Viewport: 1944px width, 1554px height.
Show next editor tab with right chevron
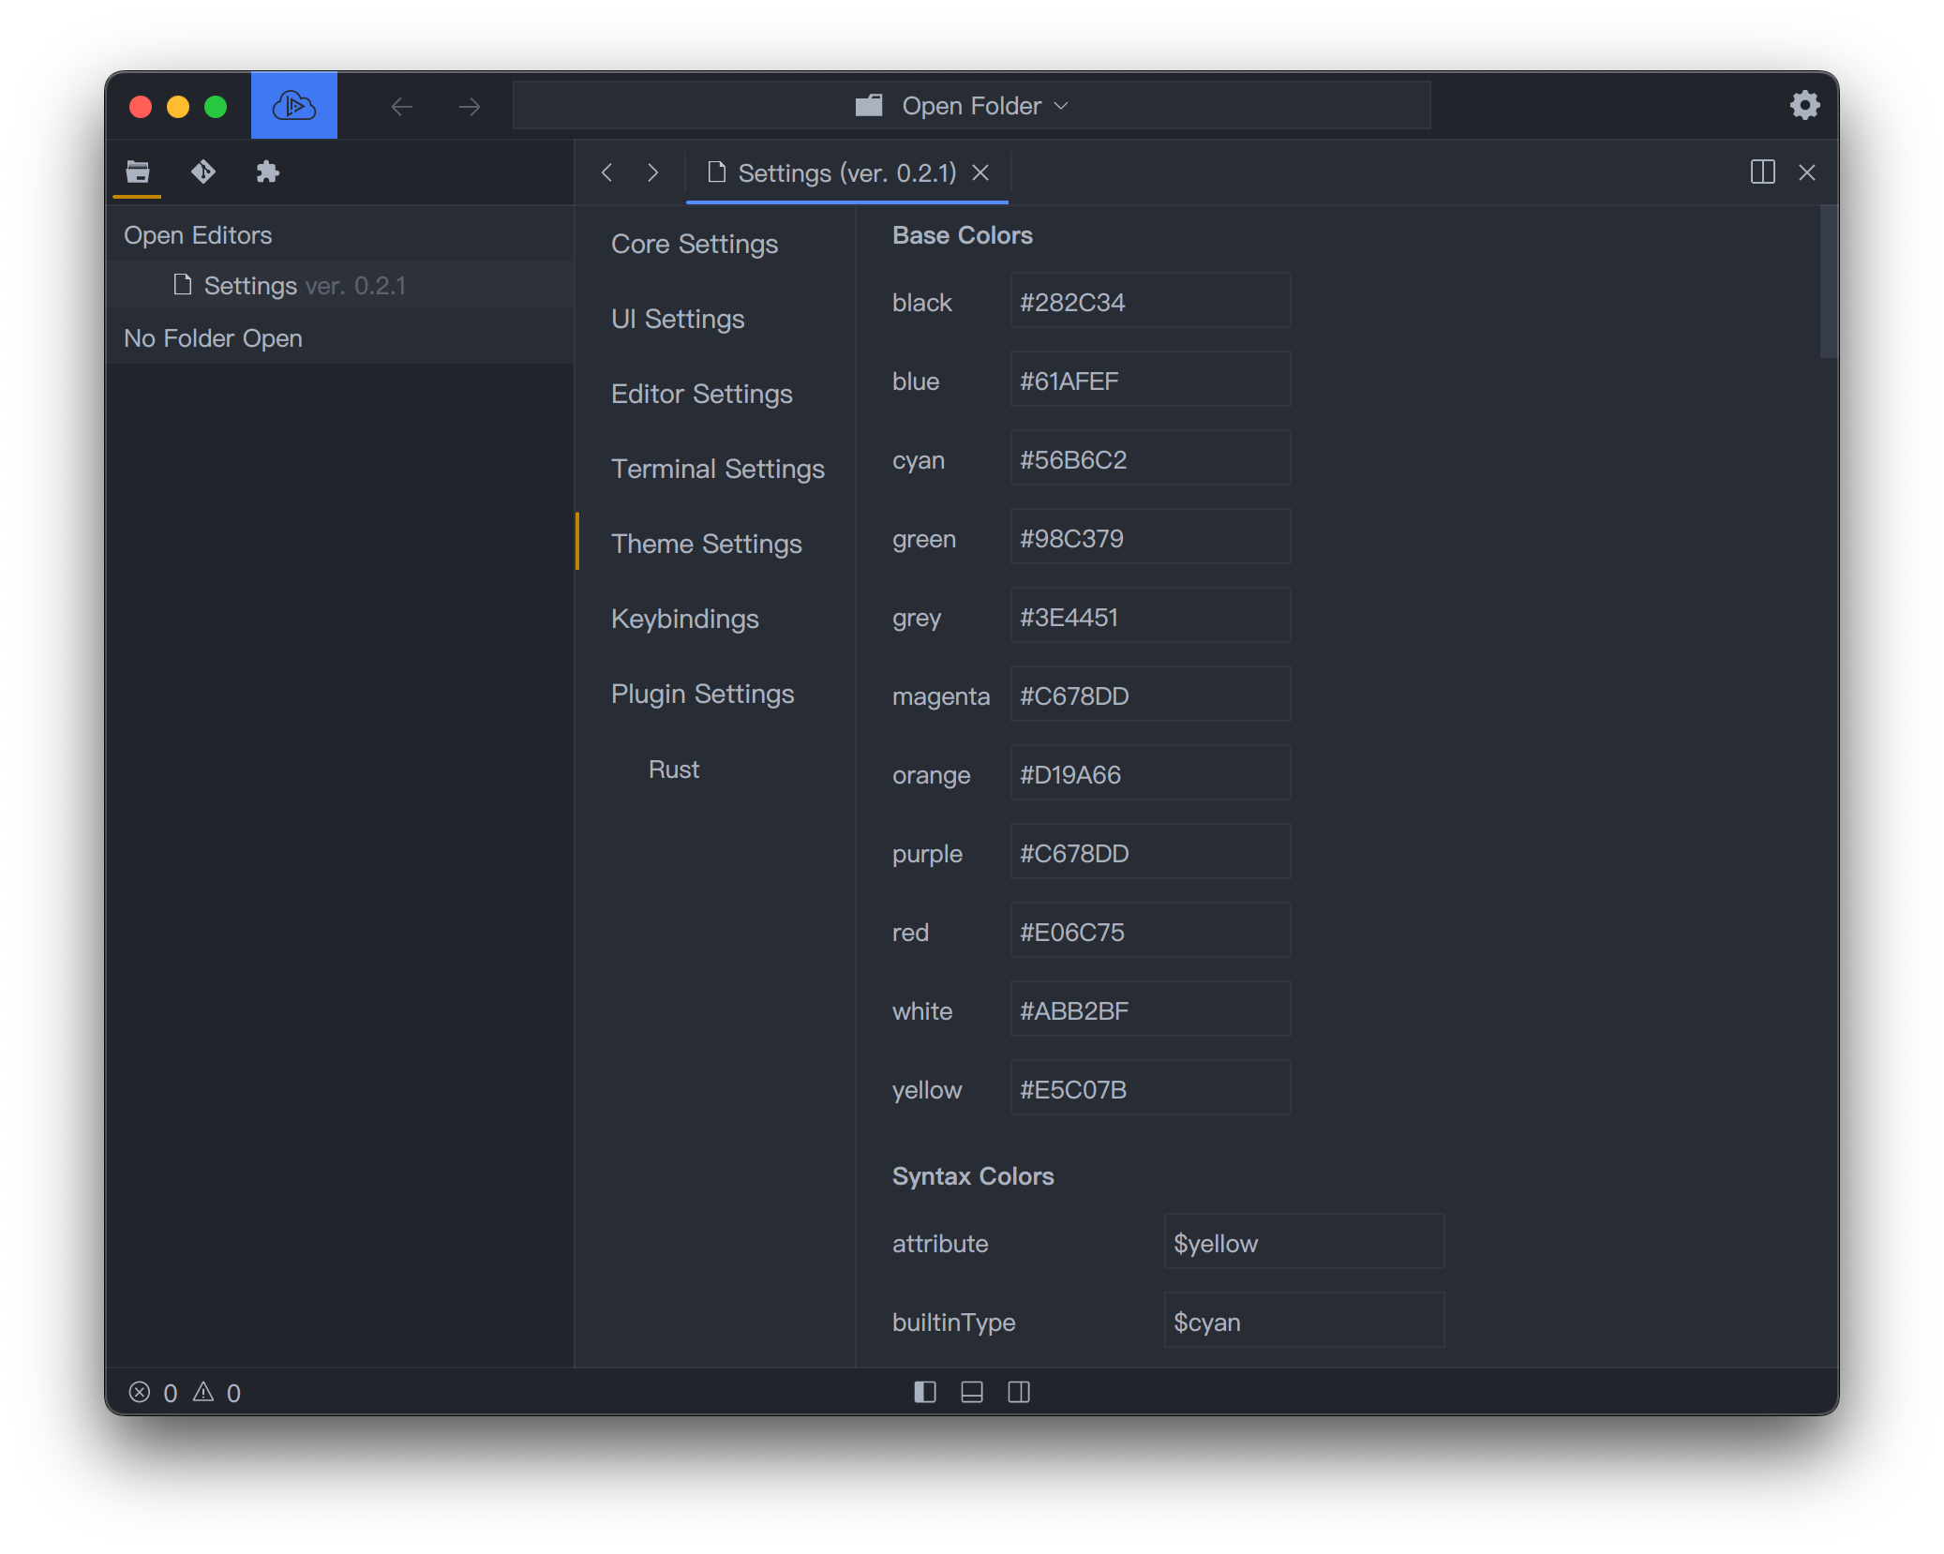point(653,172)
